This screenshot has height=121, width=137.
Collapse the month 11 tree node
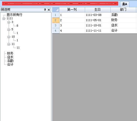[x=9, y=44]
